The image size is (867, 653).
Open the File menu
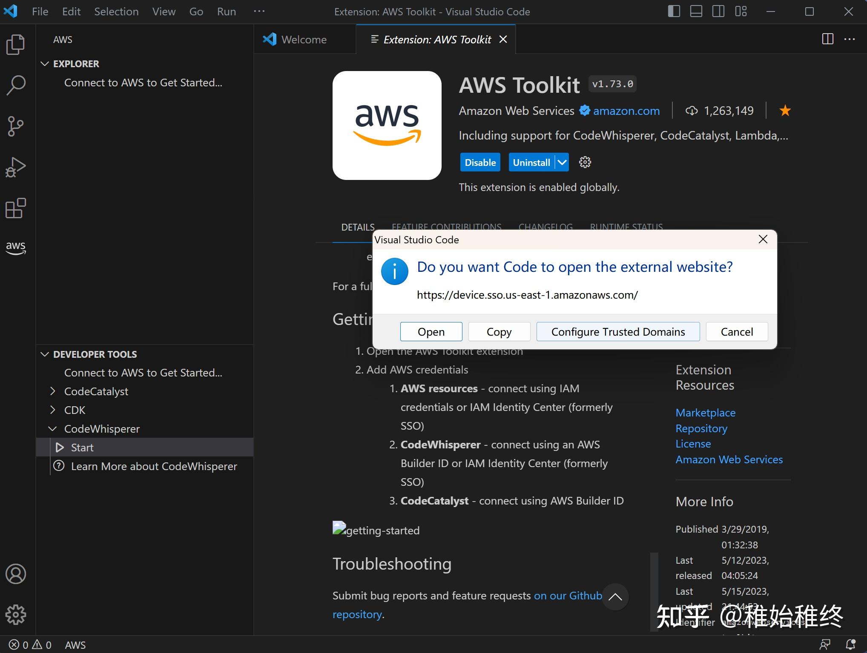point(40,11)
